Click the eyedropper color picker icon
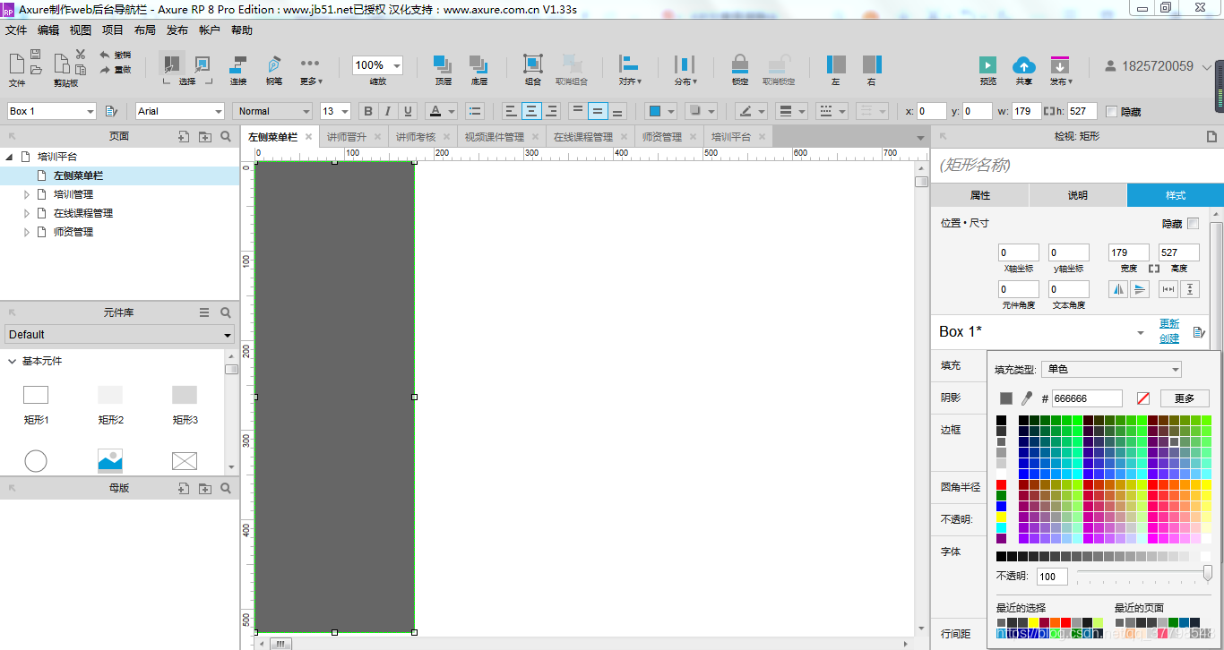This screenshot has height=650, width=1224. click(1027, 398)
